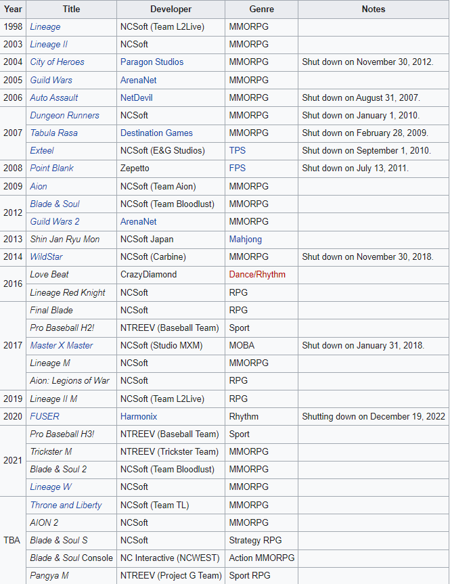Select the Blade & Soul Console title

pos(72,558)
